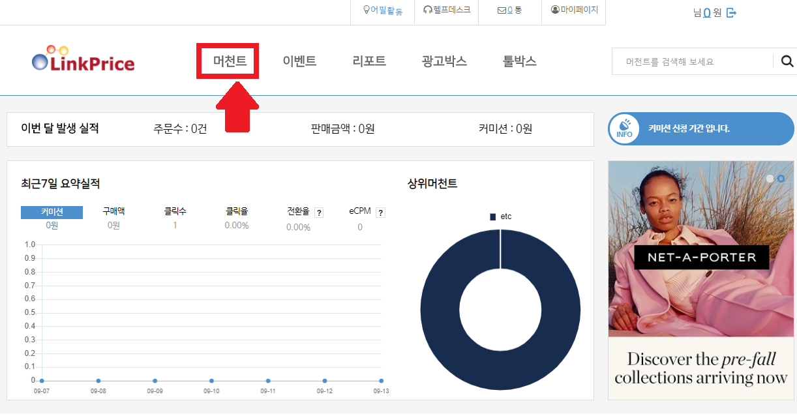
Task: Go to 마이페이지
Action: (x=575, y=10)
